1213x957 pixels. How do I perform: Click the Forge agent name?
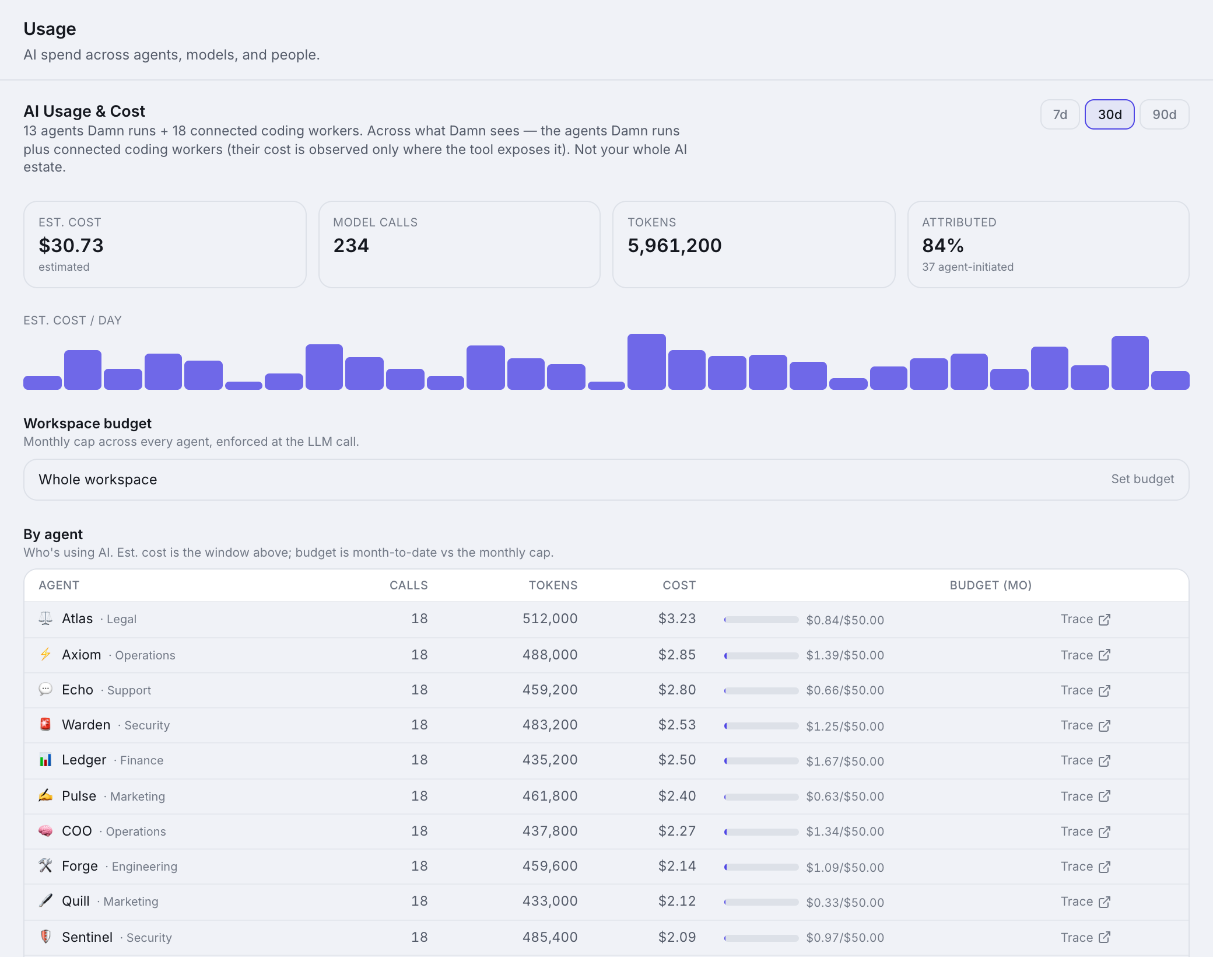pyautogui.click(x=80, y=866)
